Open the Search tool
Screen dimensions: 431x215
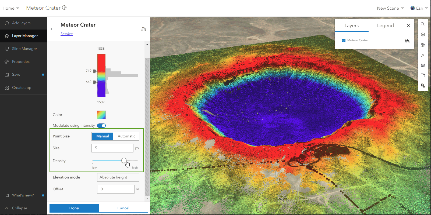[x=423, y=24]
